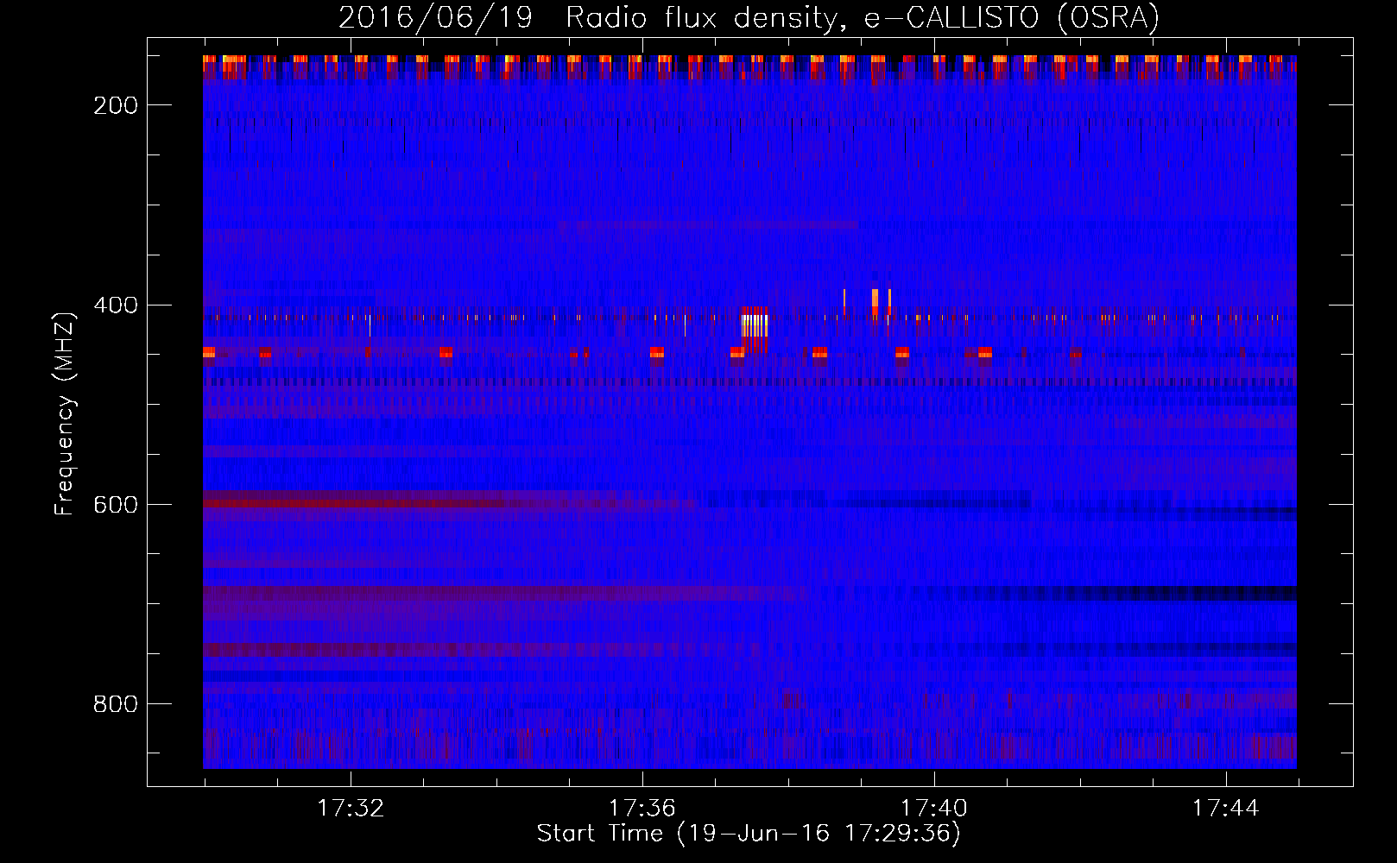Click the 800 frequency tick label
The width and height of the screenshot is (1397, 863).
(x=116, y=704)
